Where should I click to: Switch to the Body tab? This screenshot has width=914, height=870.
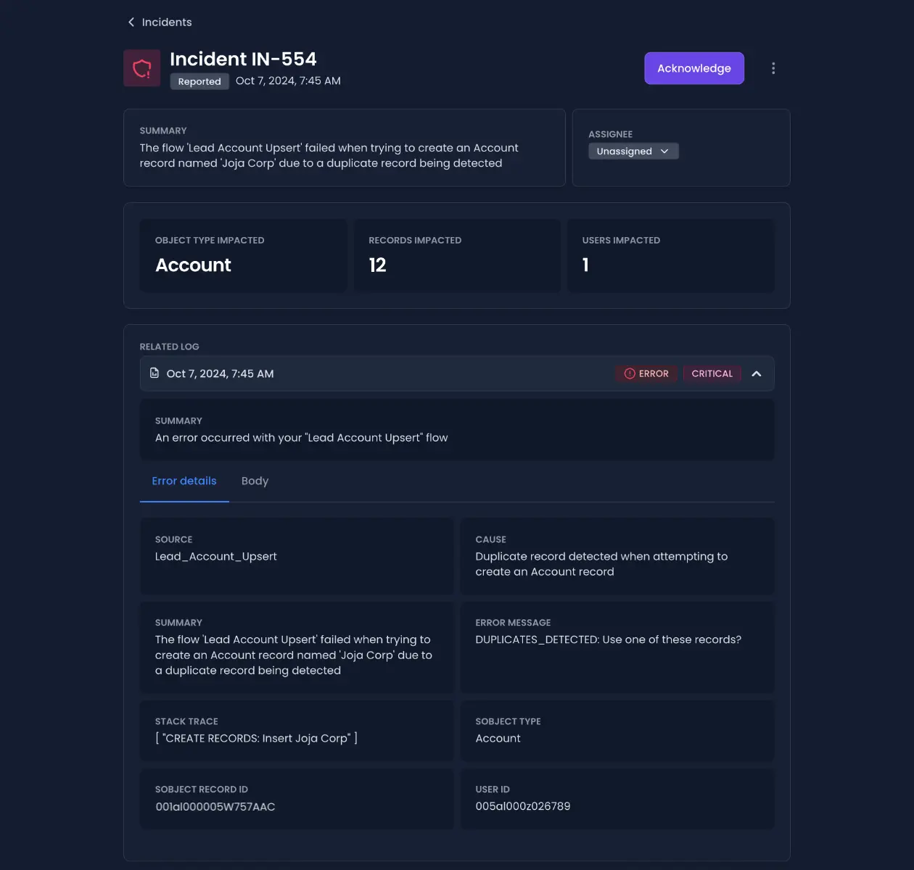point(255,481)
